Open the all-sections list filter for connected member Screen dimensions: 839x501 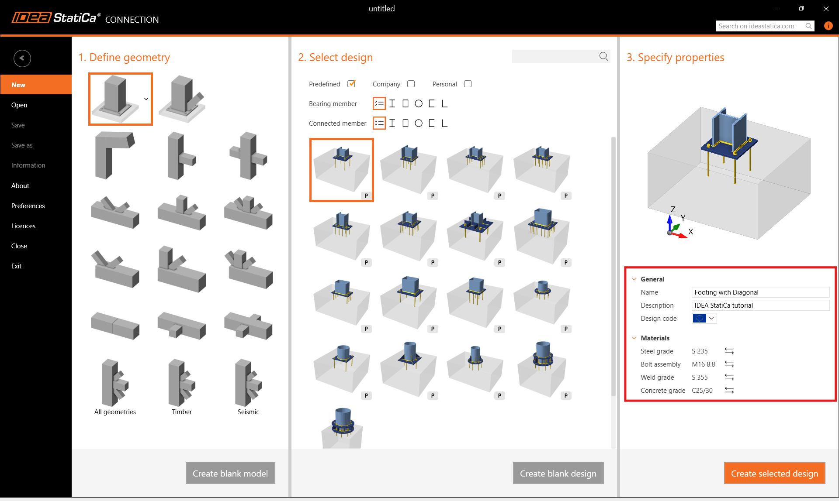pyautogui.click(x=379, y=123)
